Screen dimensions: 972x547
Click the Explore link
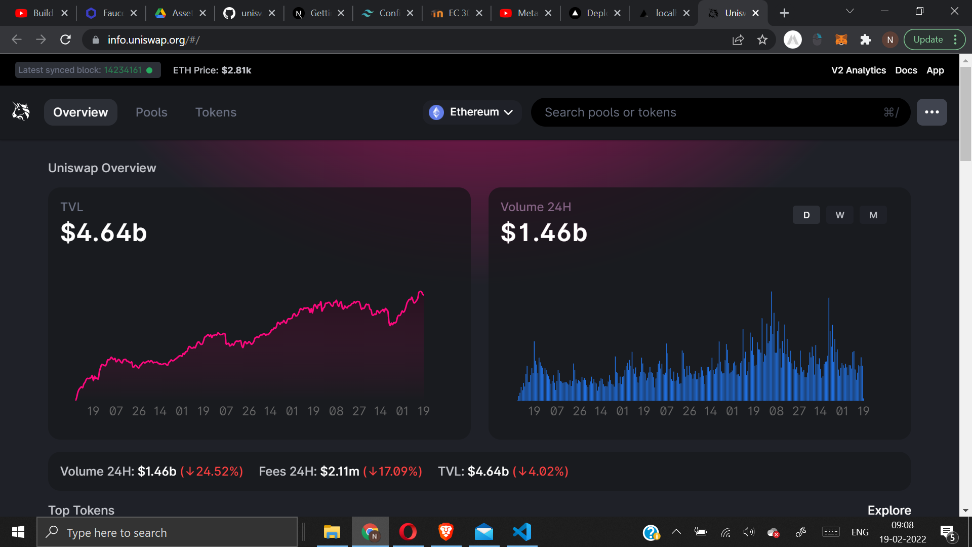coord(889,510)
